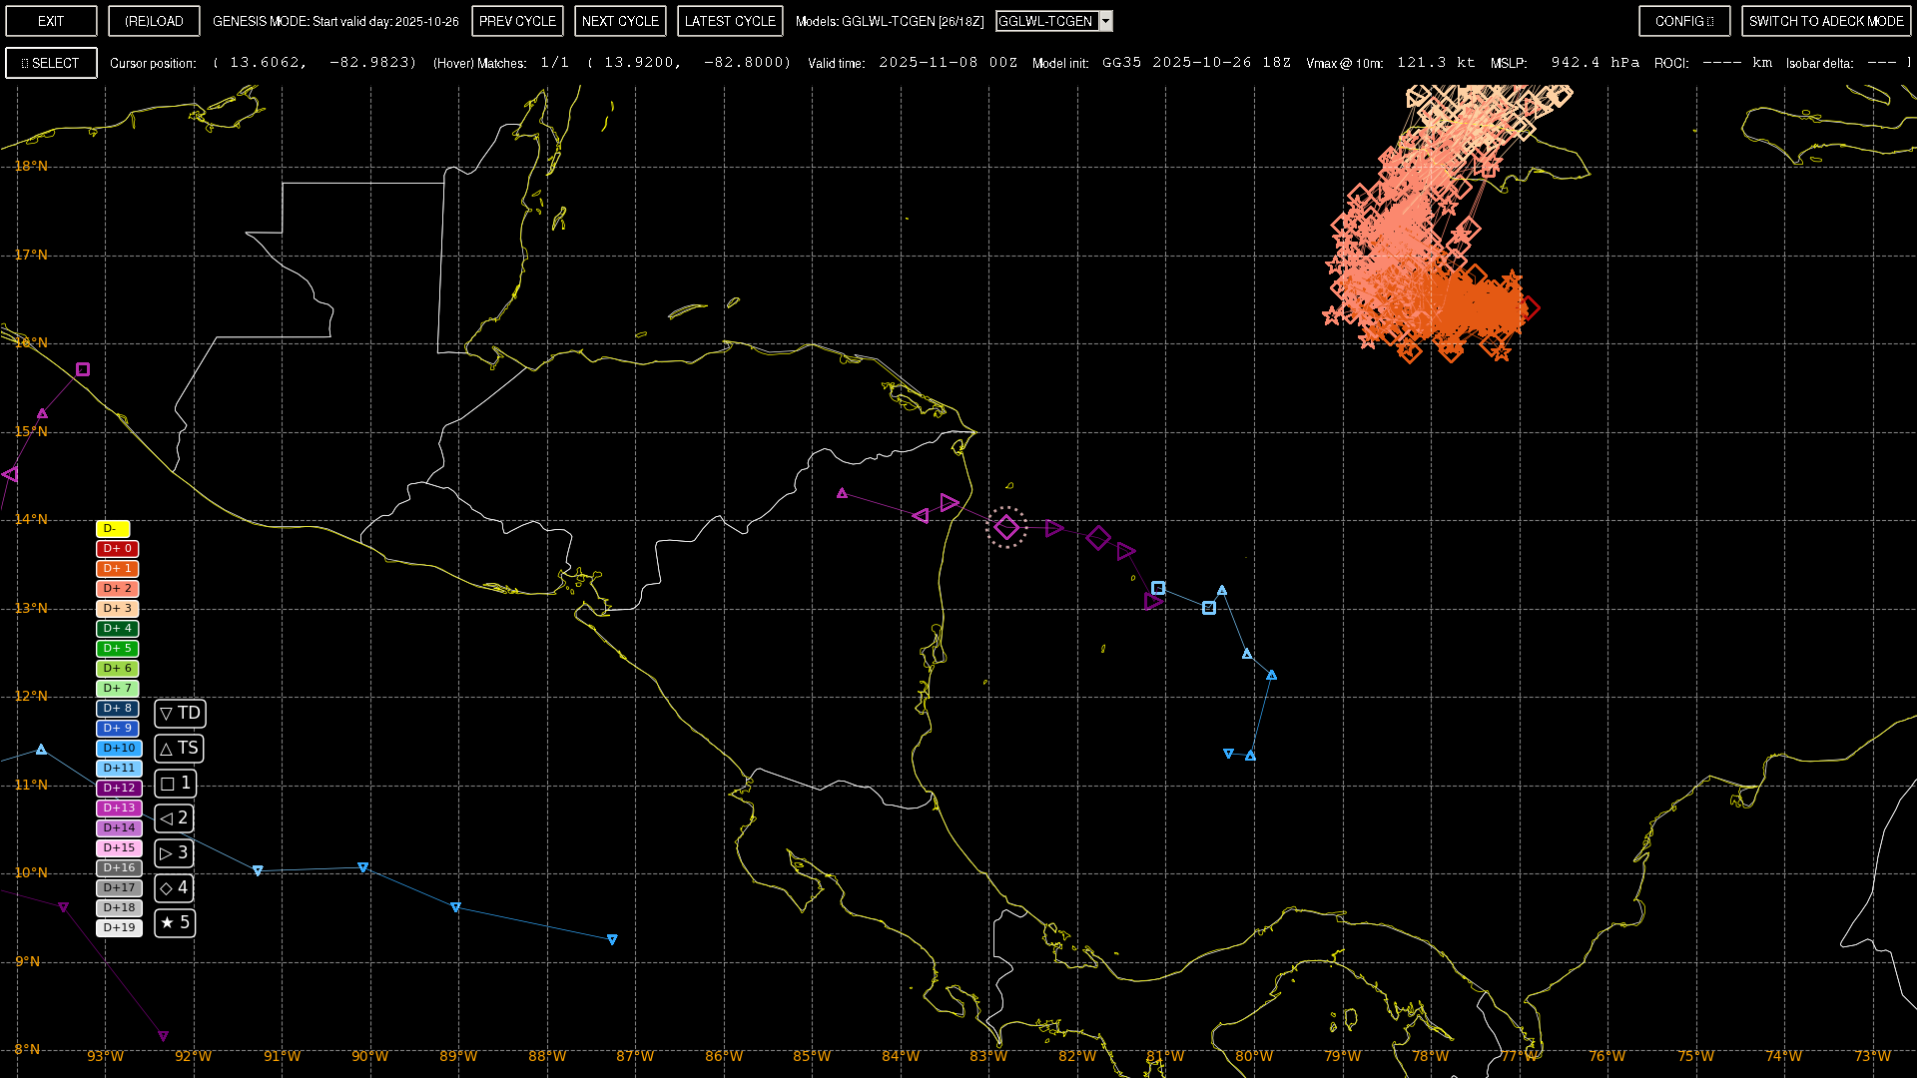Click the yellow D- color swatch
1917x1078 pixels.
tap(113, 529)
